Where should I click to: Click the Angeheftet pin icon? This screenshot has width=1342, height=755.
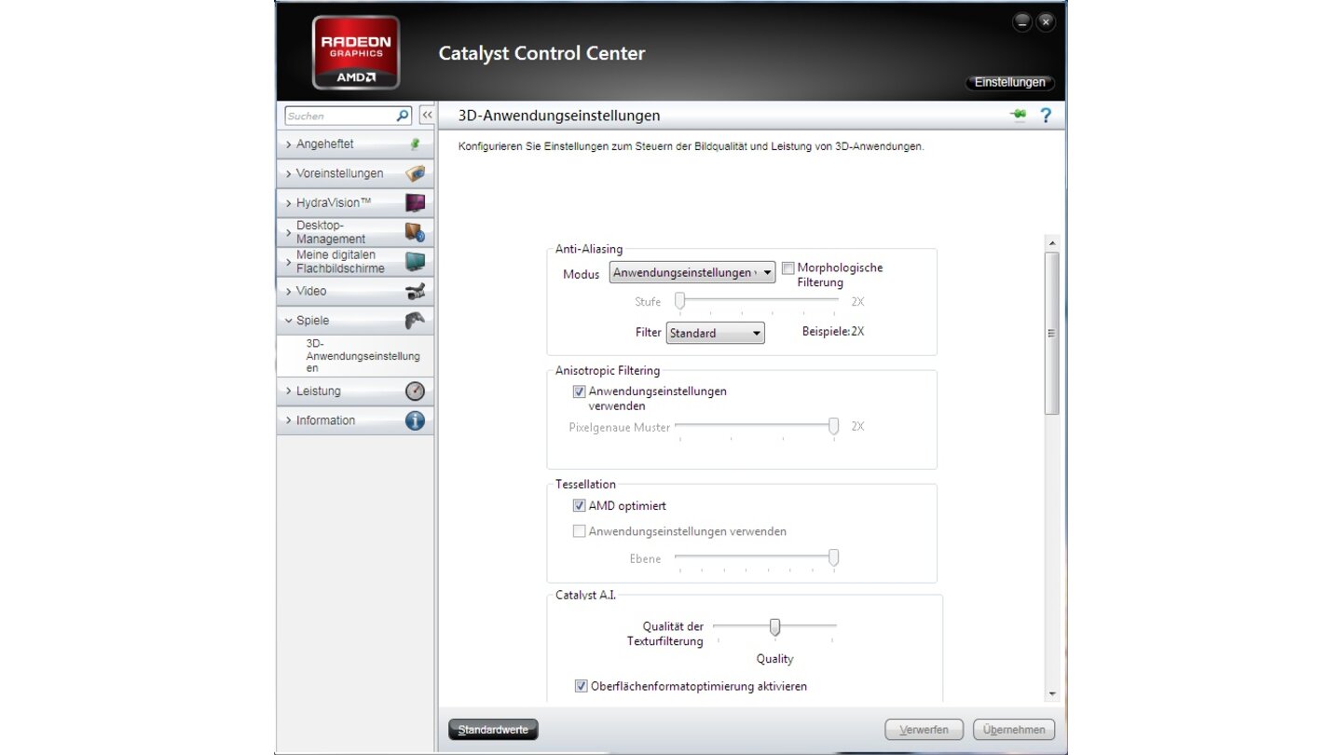pyautogui.click(x=415, y=144)
